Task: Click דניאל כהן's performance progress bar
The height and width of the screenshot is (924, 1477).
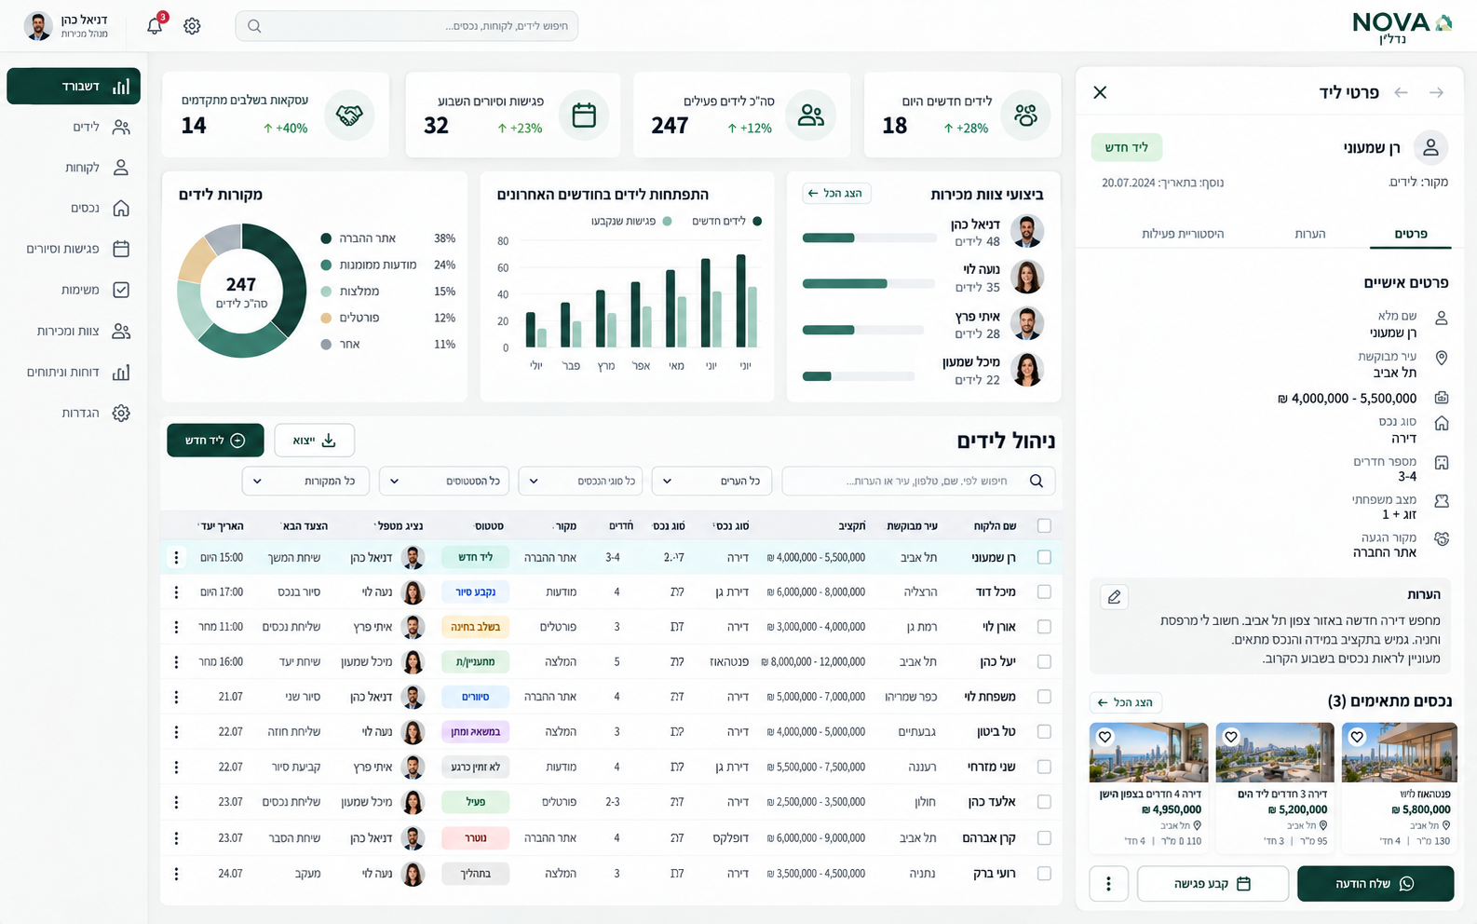Action: click(x=869, y=238)
